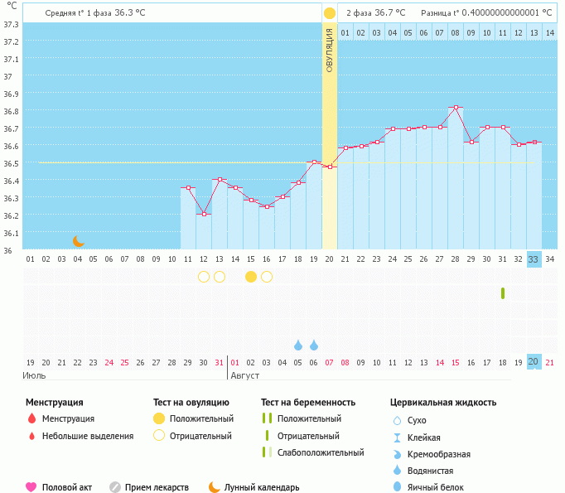
Task: Click the pink heart icon for Половой акт
Action: pyautogui.click(x=31, y=487)
